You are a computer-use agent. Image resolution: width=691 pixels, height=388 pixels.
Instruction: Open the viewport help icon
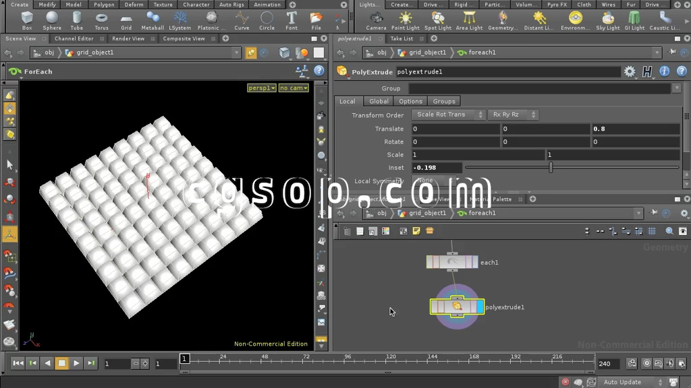[319, 70]
